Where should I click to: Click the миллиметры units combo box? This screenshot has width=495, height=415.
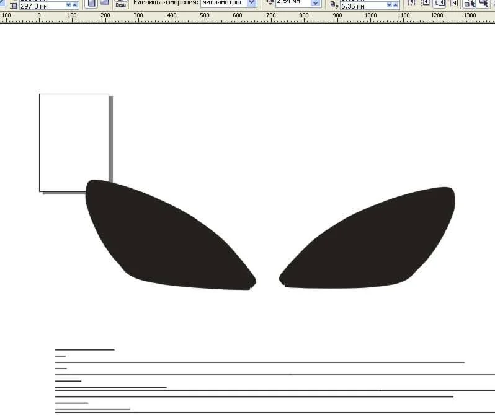pos(222,3)
